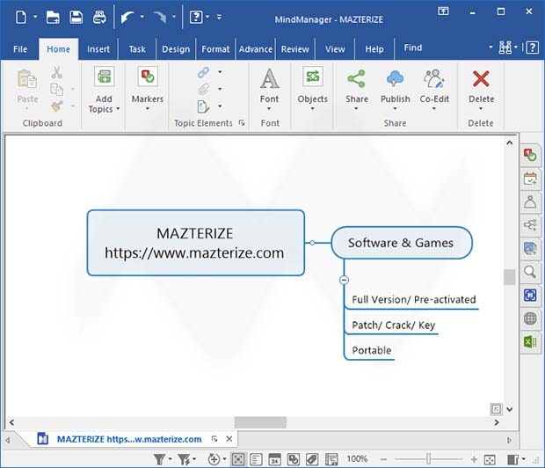Click the Add Topics icon
The height and width of the screenshot is (468, 545).
(x=104, y=77)
